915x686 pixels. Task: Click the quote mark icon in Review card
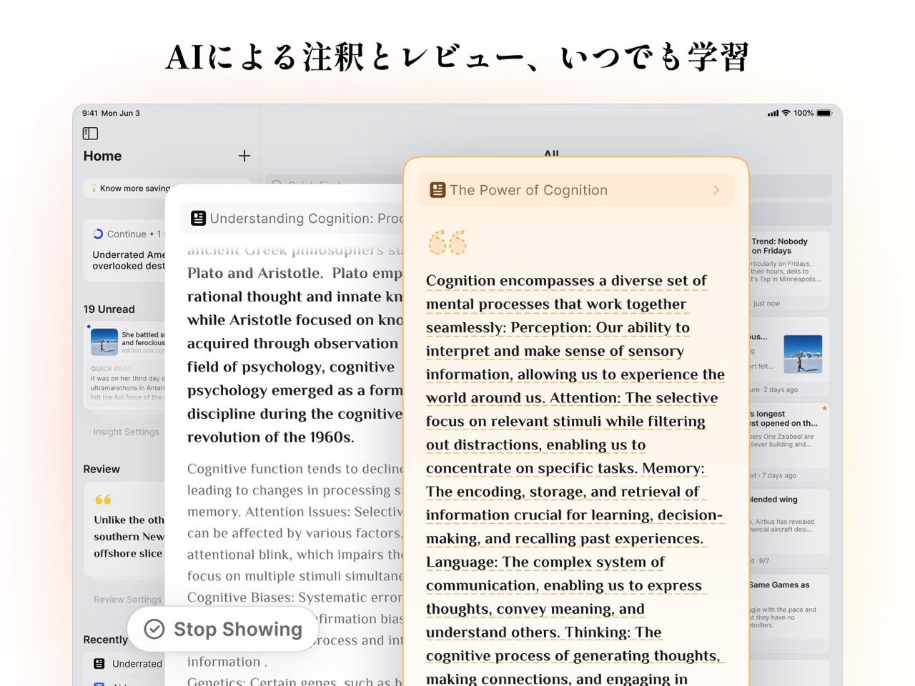point(103,499)
